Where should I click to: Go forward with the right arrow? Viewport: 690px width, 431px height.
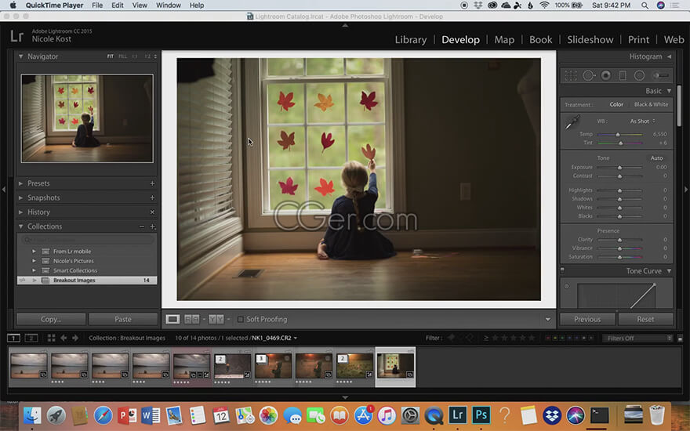pos(75,338)
